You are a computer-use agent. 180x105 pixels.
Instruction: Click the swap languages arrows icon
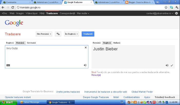58,34
